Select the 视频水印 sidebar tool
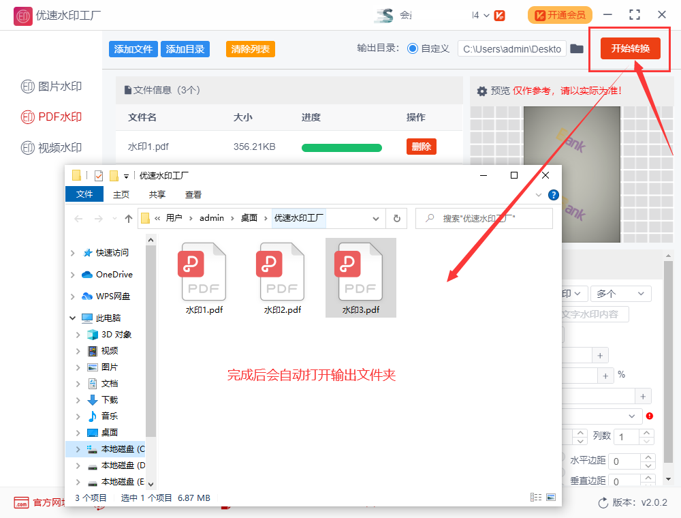This screenshot has height=518, width=681. point(52,148)
